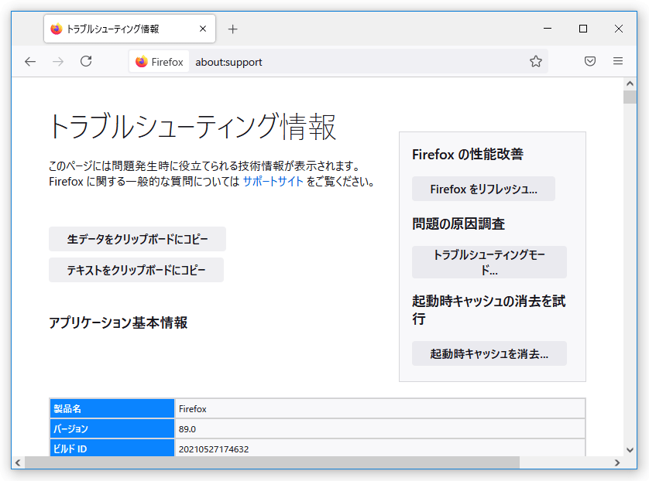Click the vertical scrollbar down arrow
Screen dimensions: 649x481
[x=630, y=450]
